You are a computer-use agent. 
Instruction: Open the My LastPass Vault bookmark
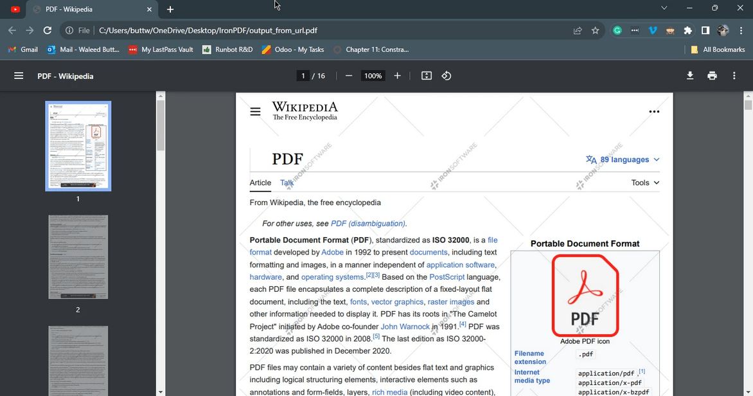(161, 50)
